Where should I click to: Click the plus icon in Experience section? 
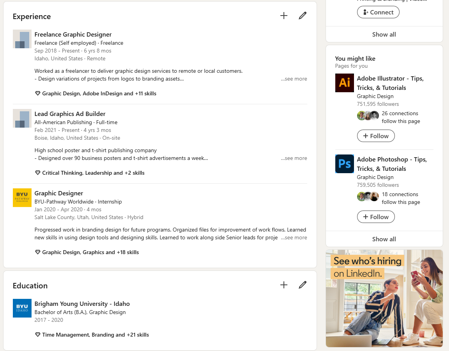coord(284,16)
